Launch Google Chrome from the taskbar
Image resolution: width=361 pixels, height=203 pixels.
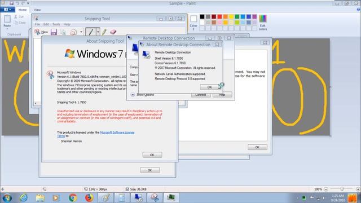pyautogui.click(x=73, y=198)
